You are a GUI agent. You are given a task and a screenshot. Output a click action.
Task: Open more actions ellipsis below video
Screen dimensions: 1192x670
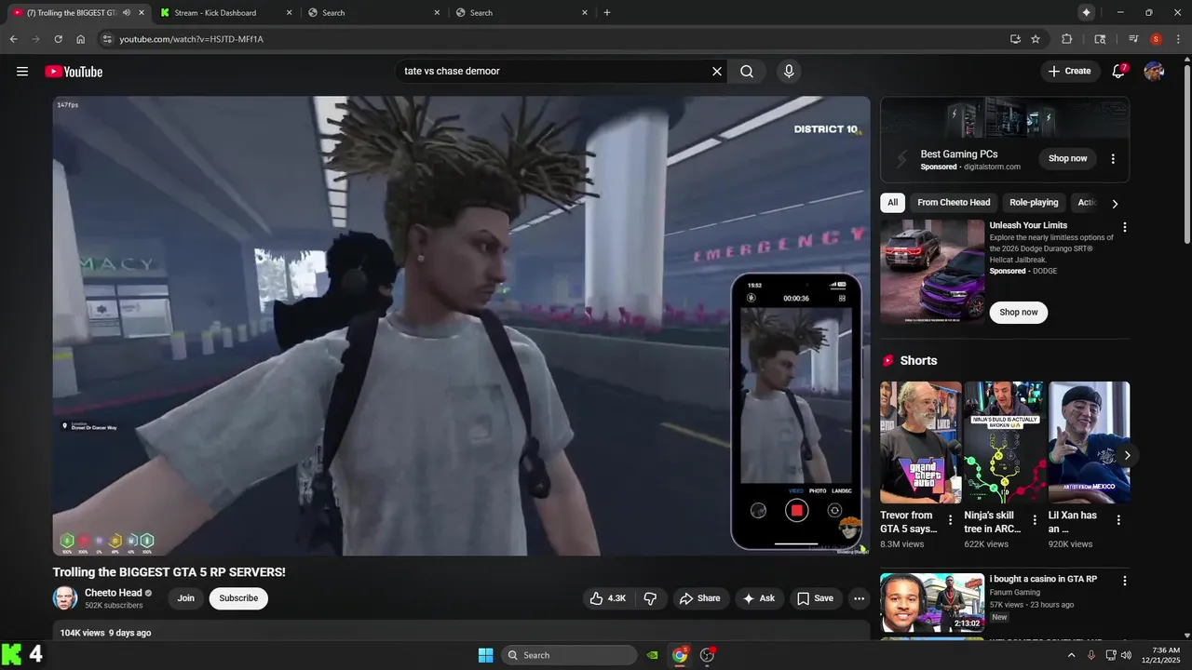pos(859,598)
